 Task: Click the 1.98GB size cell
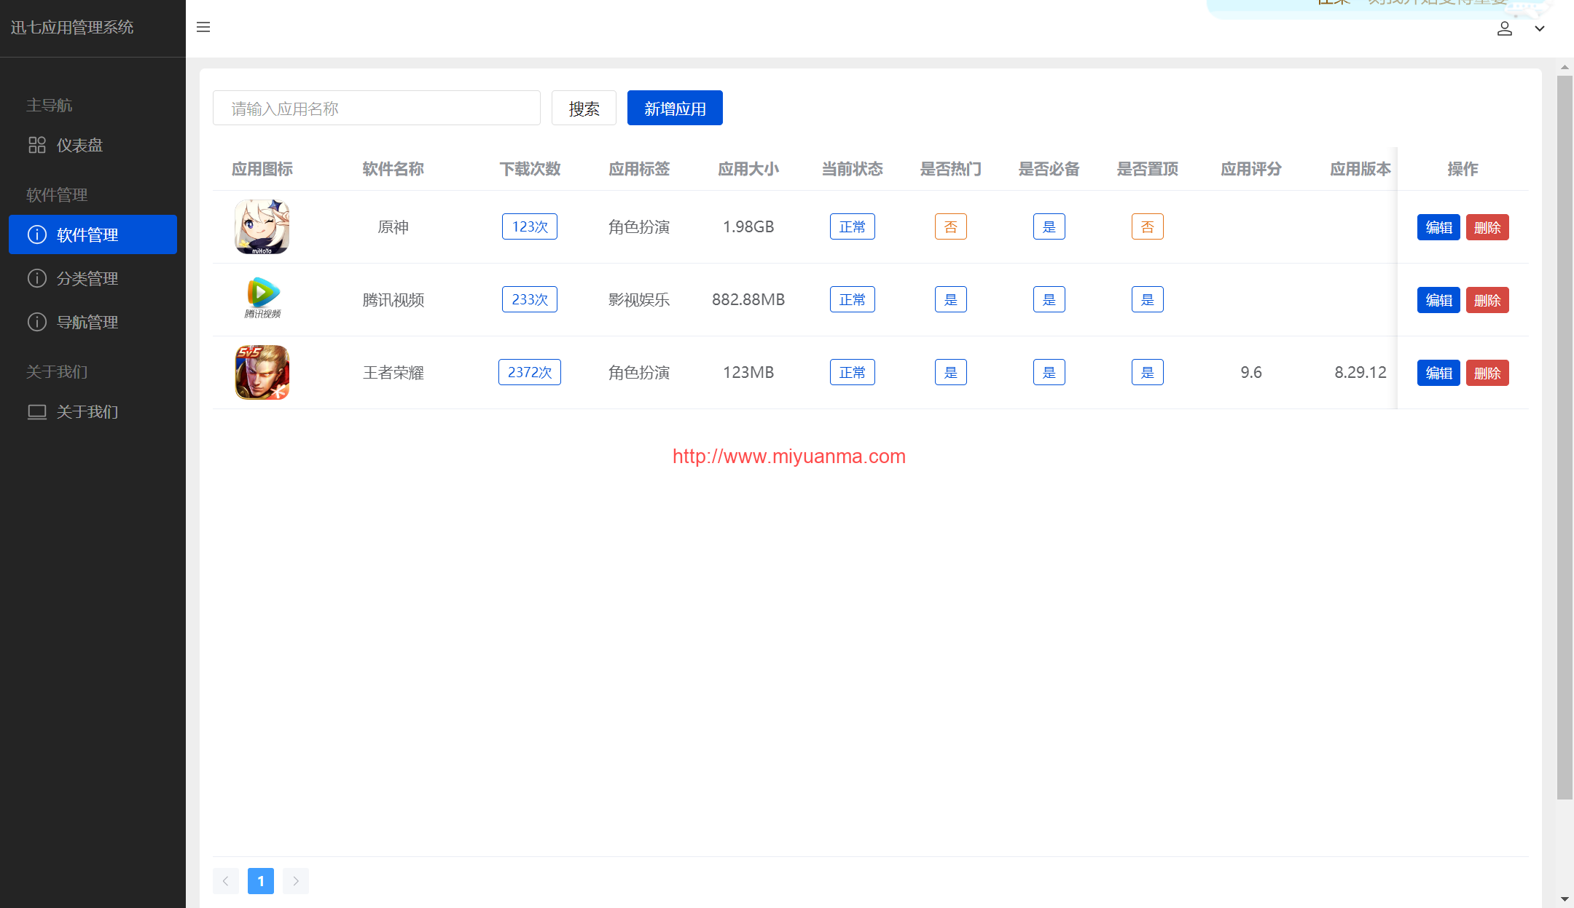(748, 226)
